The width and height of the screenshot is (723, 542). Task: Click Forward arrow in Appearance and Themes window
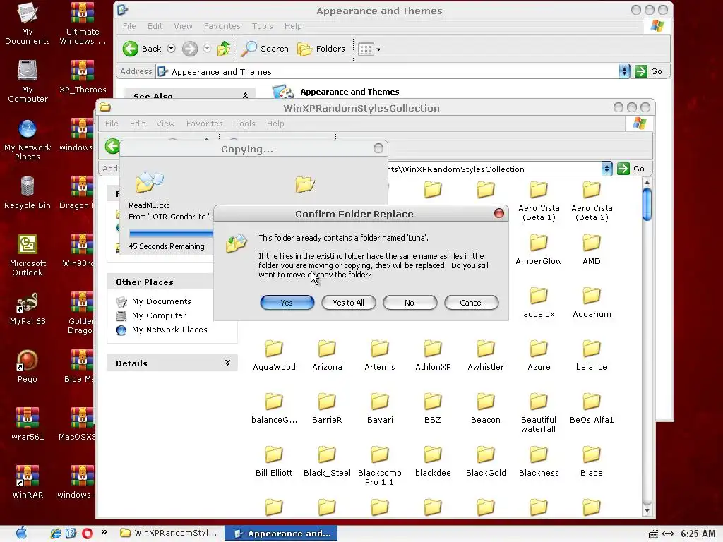(x=190, y=49)
